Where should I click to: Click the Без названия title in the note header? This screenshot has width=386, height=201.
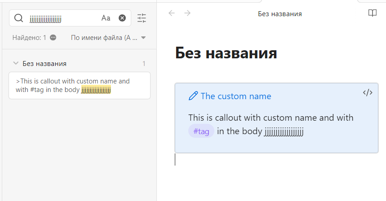(x=280, y=14)
